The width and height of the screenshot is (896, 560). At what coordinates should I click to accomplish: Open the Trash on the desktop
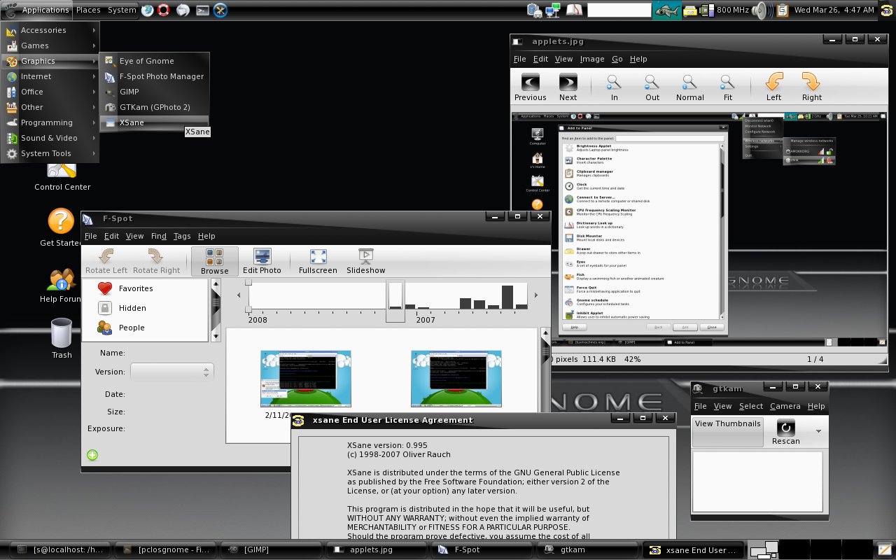(x=62, y=339)
